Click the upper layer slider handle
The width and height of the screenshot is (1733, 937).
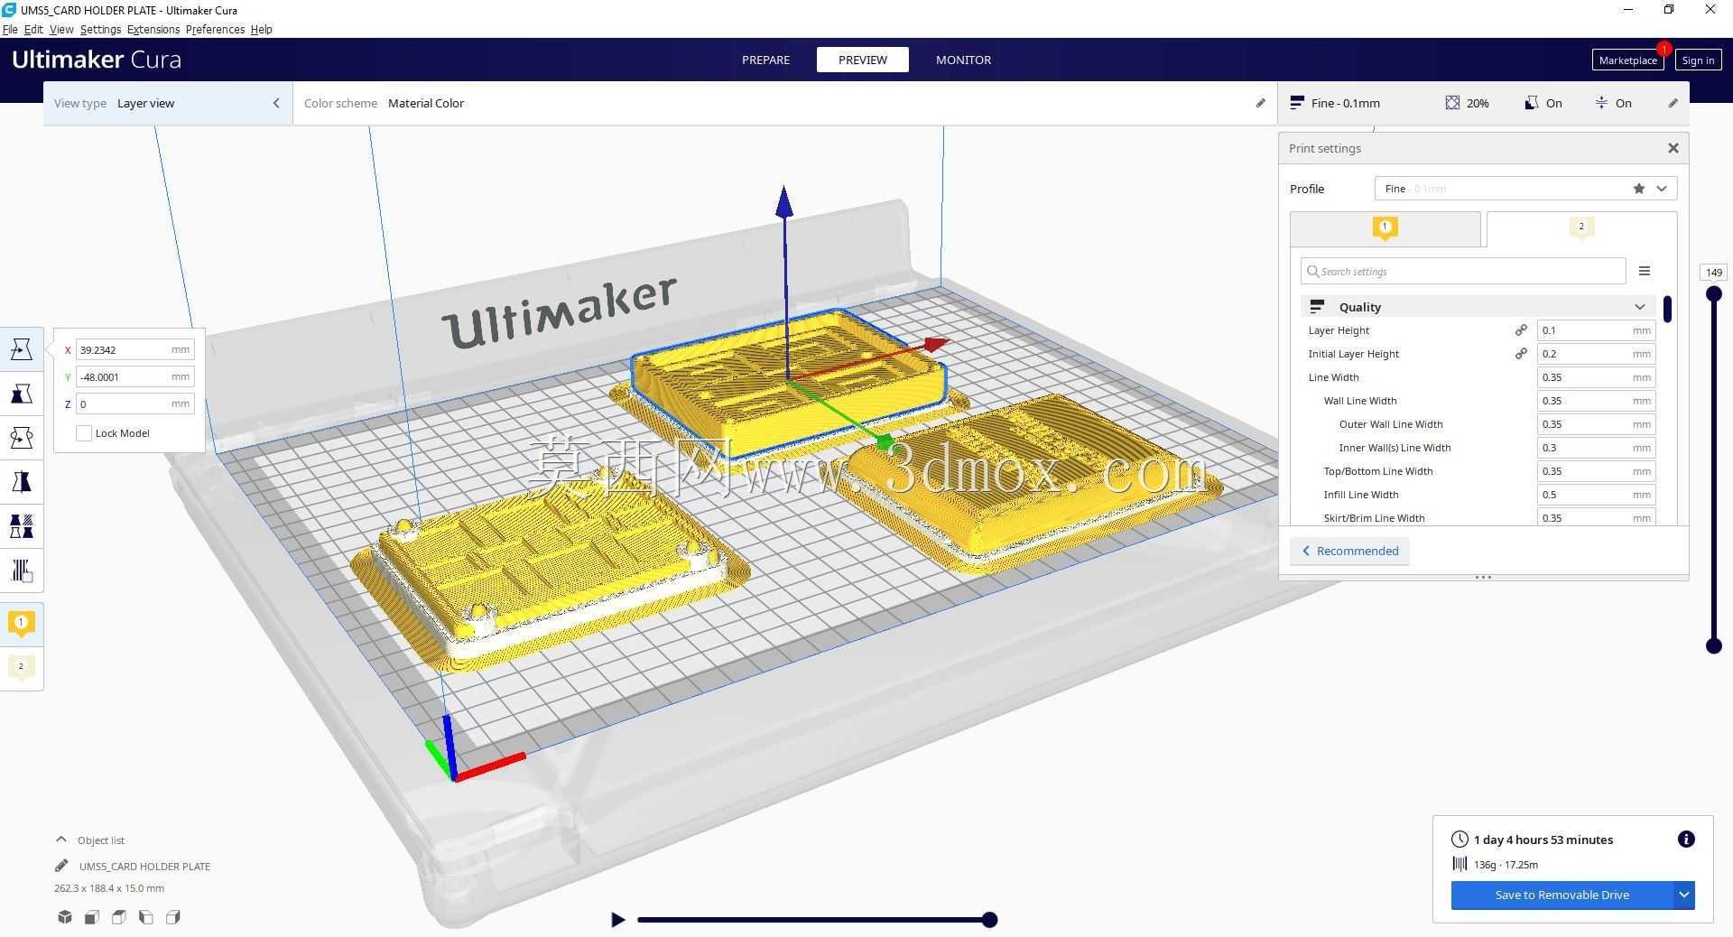pos(1714,293)
